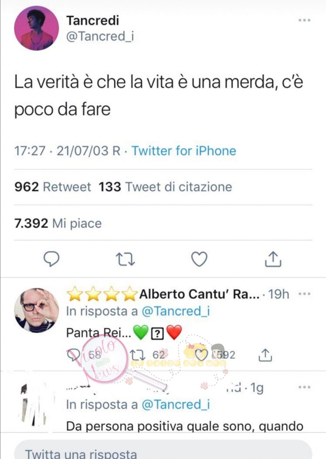Like Tancredi's tweet with the heart icon

199,259
